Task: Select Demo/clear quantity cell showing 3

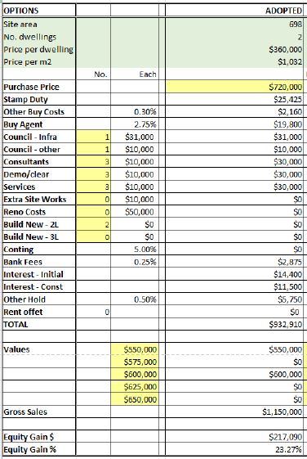Action: tap(93, 174)
